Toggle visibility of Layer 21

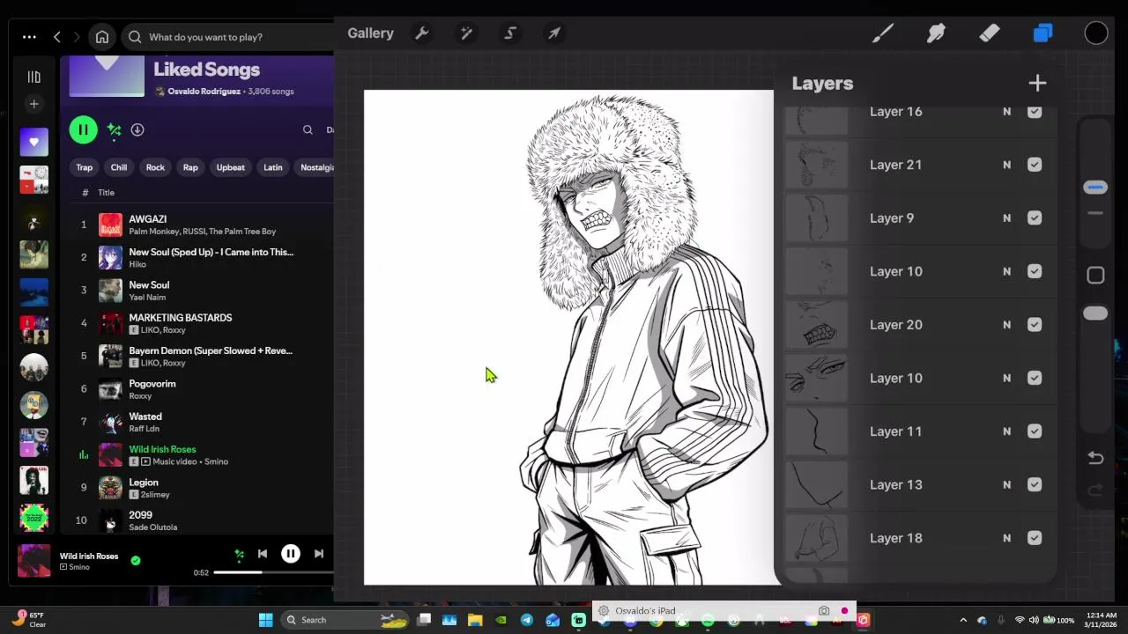click(1035, 165)
